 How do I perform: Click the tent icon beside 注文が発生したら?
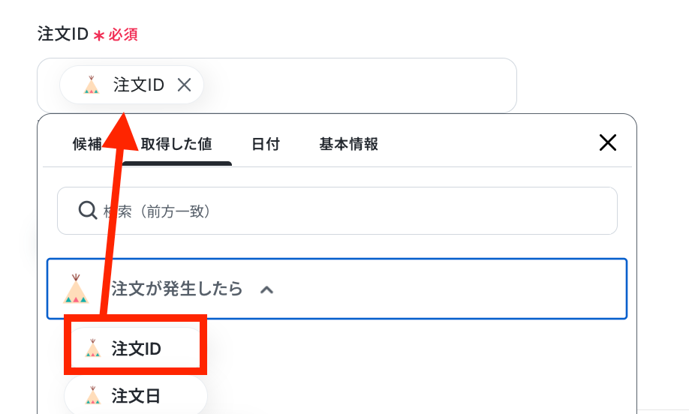click(76, 289)
